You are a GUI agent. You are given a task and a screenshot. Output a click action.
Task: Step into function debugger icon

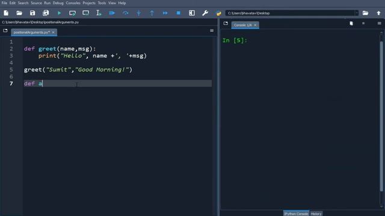pos(139,13)
